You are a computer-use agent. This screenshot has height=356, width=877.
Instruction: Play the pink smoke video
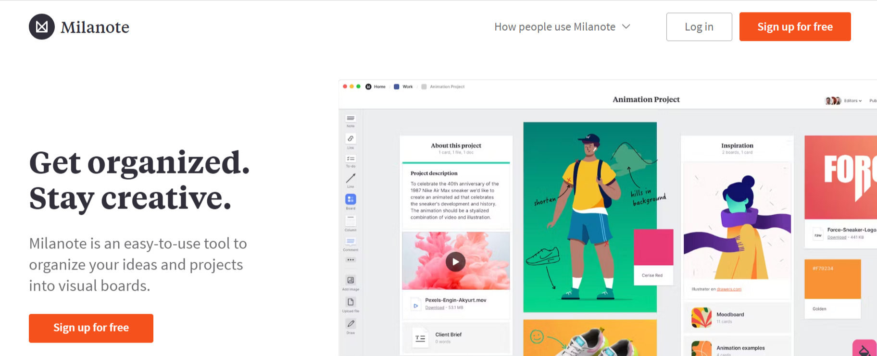coord(455,262)
